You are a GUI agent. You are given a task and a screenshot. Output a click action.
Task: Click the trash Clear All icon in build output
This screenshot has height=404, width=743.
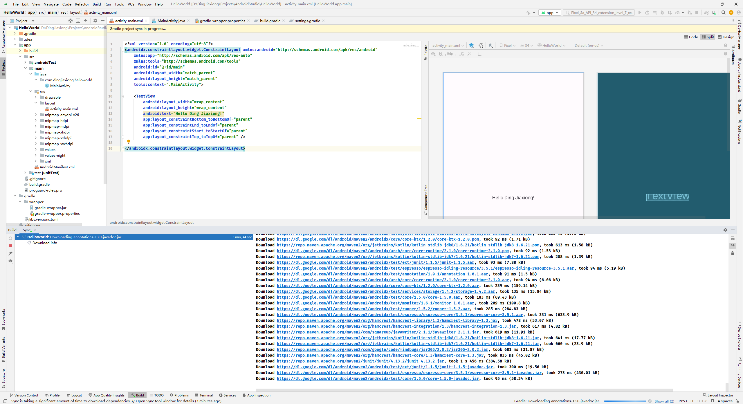point(733,253)
